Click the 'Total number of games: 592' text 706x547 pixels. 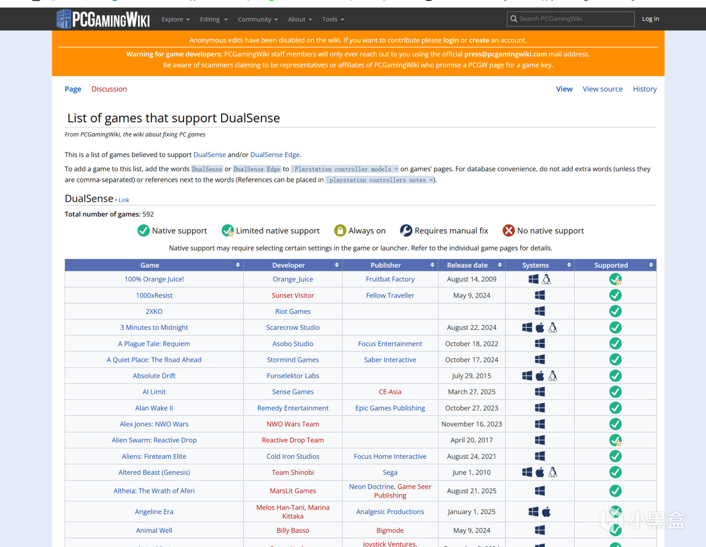pos(109,214)
